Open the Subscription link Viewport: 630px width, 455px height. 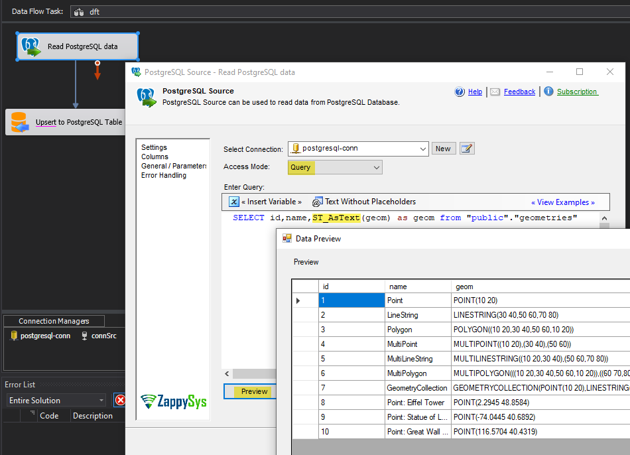point(578,92)
